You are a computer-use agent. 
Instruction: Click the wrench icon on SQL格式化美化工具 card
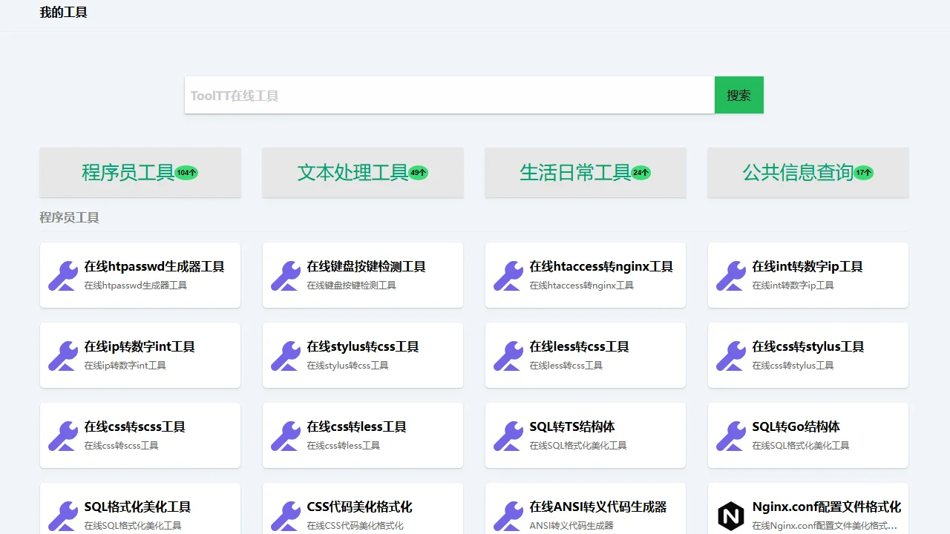click(x=62, y=515)
